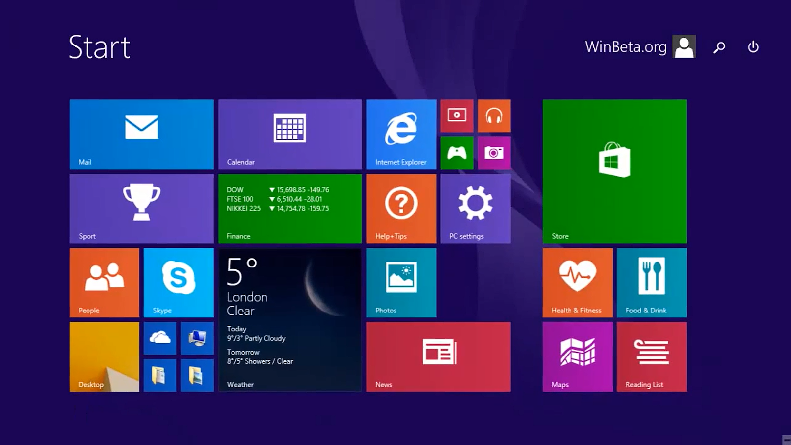The height and width of the screenshot is (445, 791).
Task: Open the Music app with headphones icon
Action: (494, 116)
